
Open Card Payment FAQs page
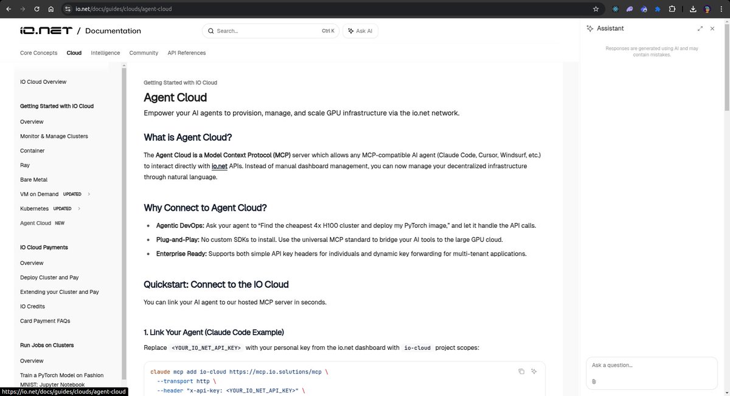tap(45, 321)
